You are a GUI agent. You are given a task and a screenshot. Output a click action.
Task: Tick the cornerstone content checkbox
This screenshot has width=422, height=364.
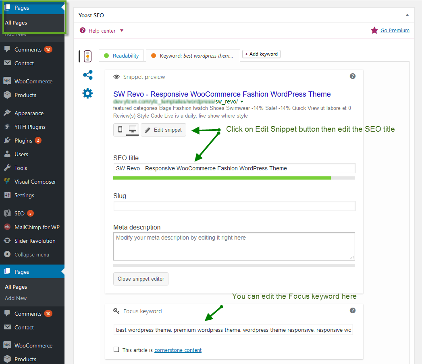point(116,350)
